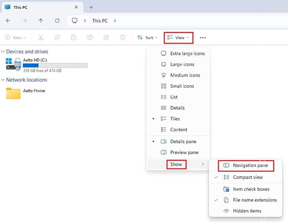
Task: Open the Sort dropdown
Action: pyautogui.click(x=147, y=37)
